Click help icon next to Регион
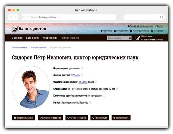Image resolution: width=173 pixels, height=134 pixels. pyautogui.click(x=90, y=102)
